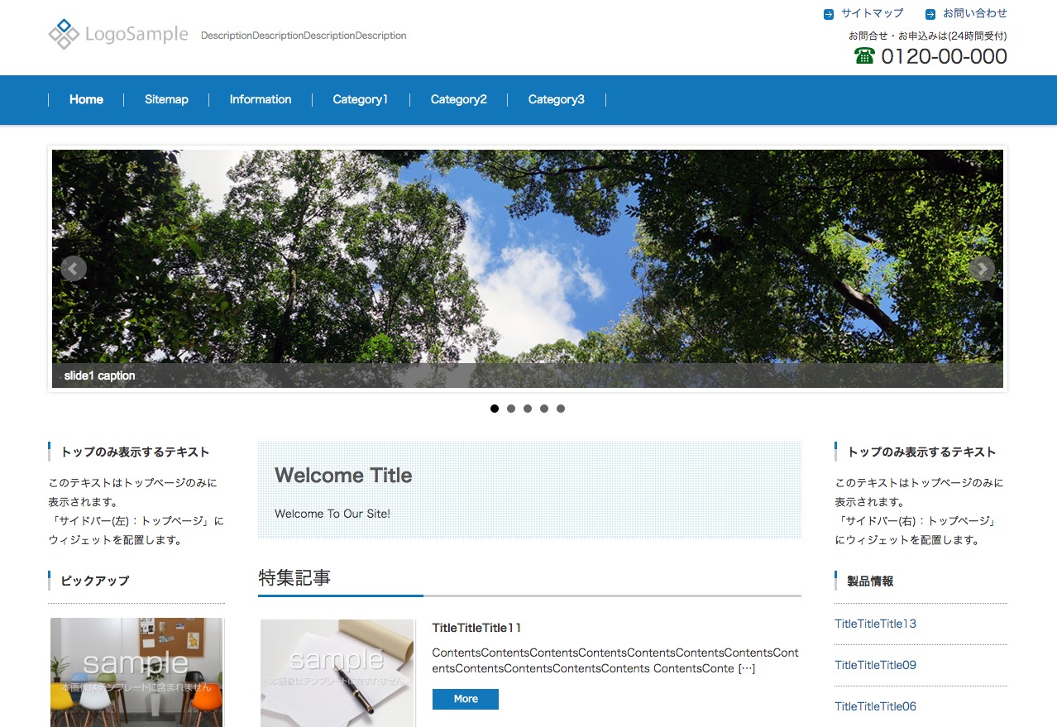
Task: Advance slider with right arrow
Action: 982,268
